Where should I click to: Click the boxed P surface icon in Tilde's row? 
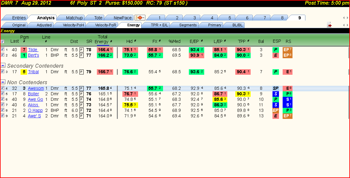[x=82, y=50]
